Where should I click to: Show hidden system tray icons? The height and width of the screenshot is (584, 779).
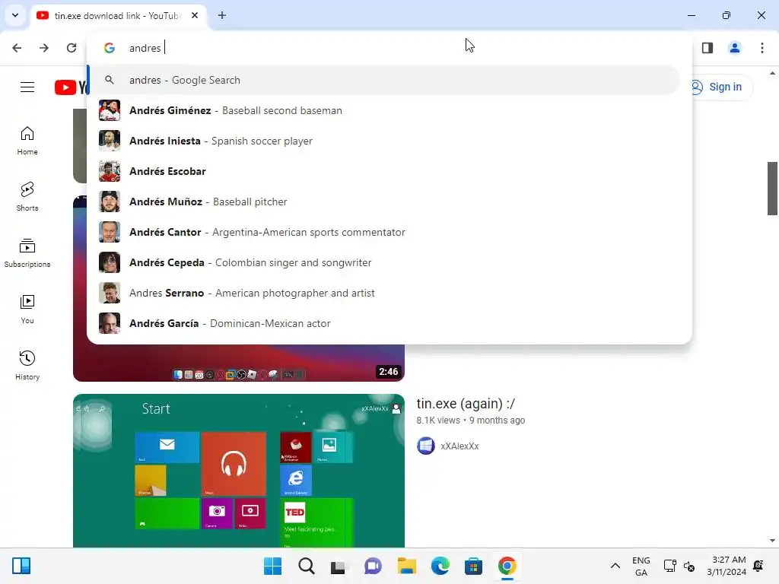coord(615,566)
